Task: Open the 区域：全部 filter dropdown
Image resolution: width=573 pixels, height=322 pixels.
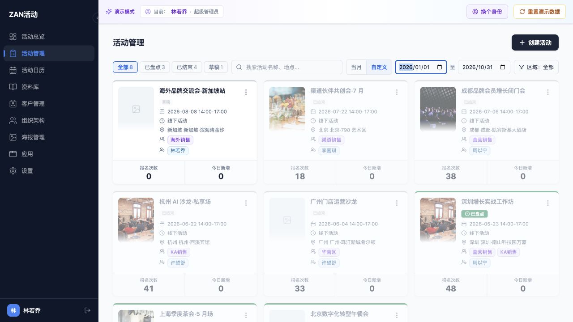Action: tap(536, 67)
